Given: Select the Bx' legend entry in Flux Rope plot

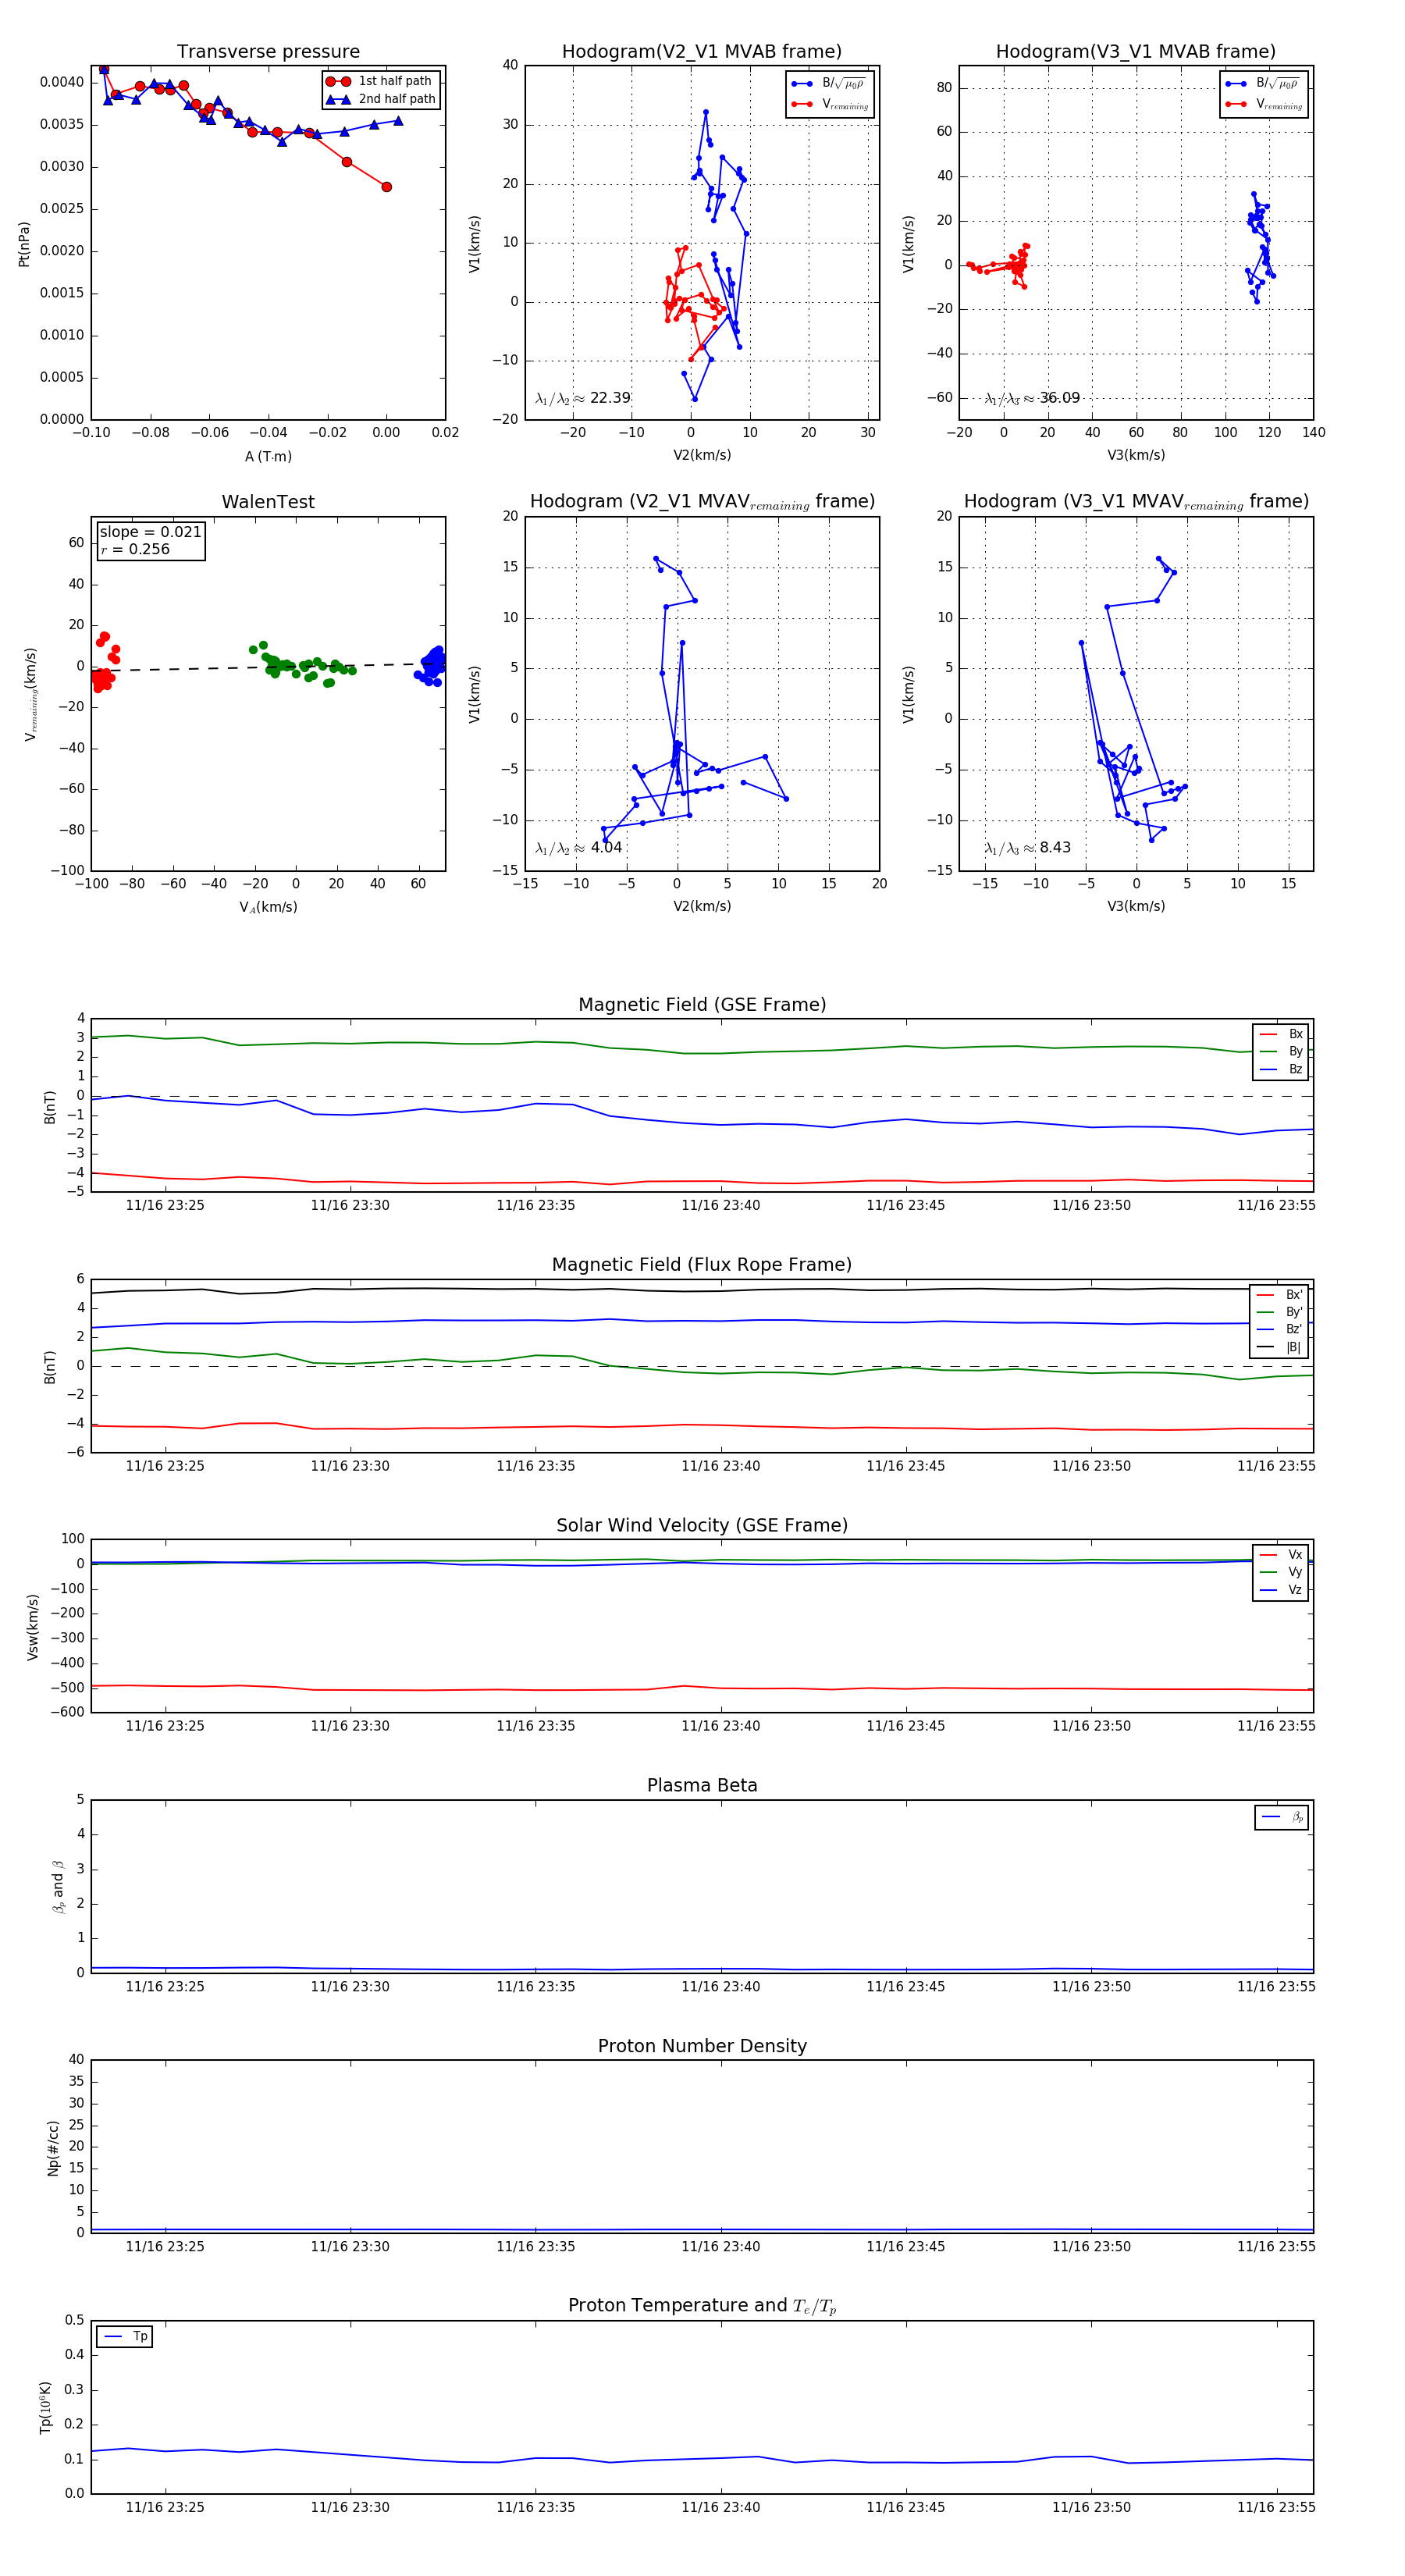Looking at the screenshot, I should 1279,1294.
